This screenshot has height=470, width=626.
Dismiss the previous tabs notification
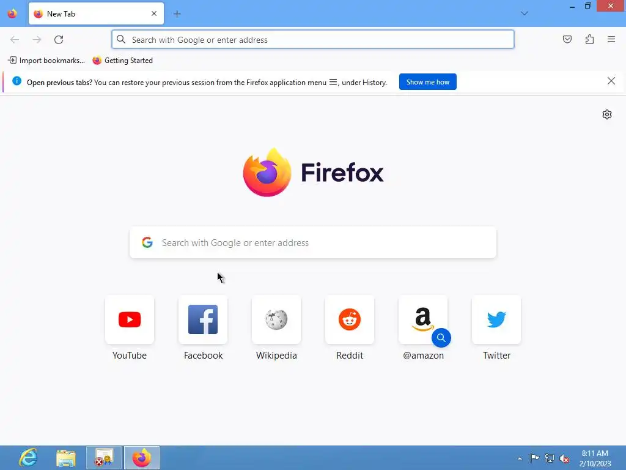(611, 81)
